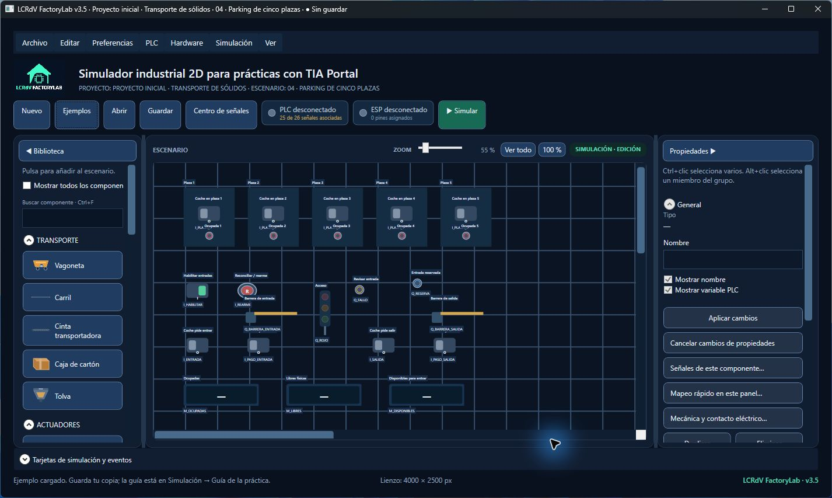Select the Barrera de entrada barrier
Viewport: 832px width, 498px height.
pyautogui.click(x=271, y=316)
